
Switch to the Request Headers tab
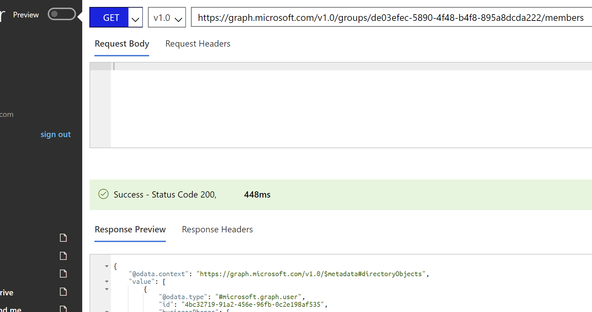tap(198, 44)
